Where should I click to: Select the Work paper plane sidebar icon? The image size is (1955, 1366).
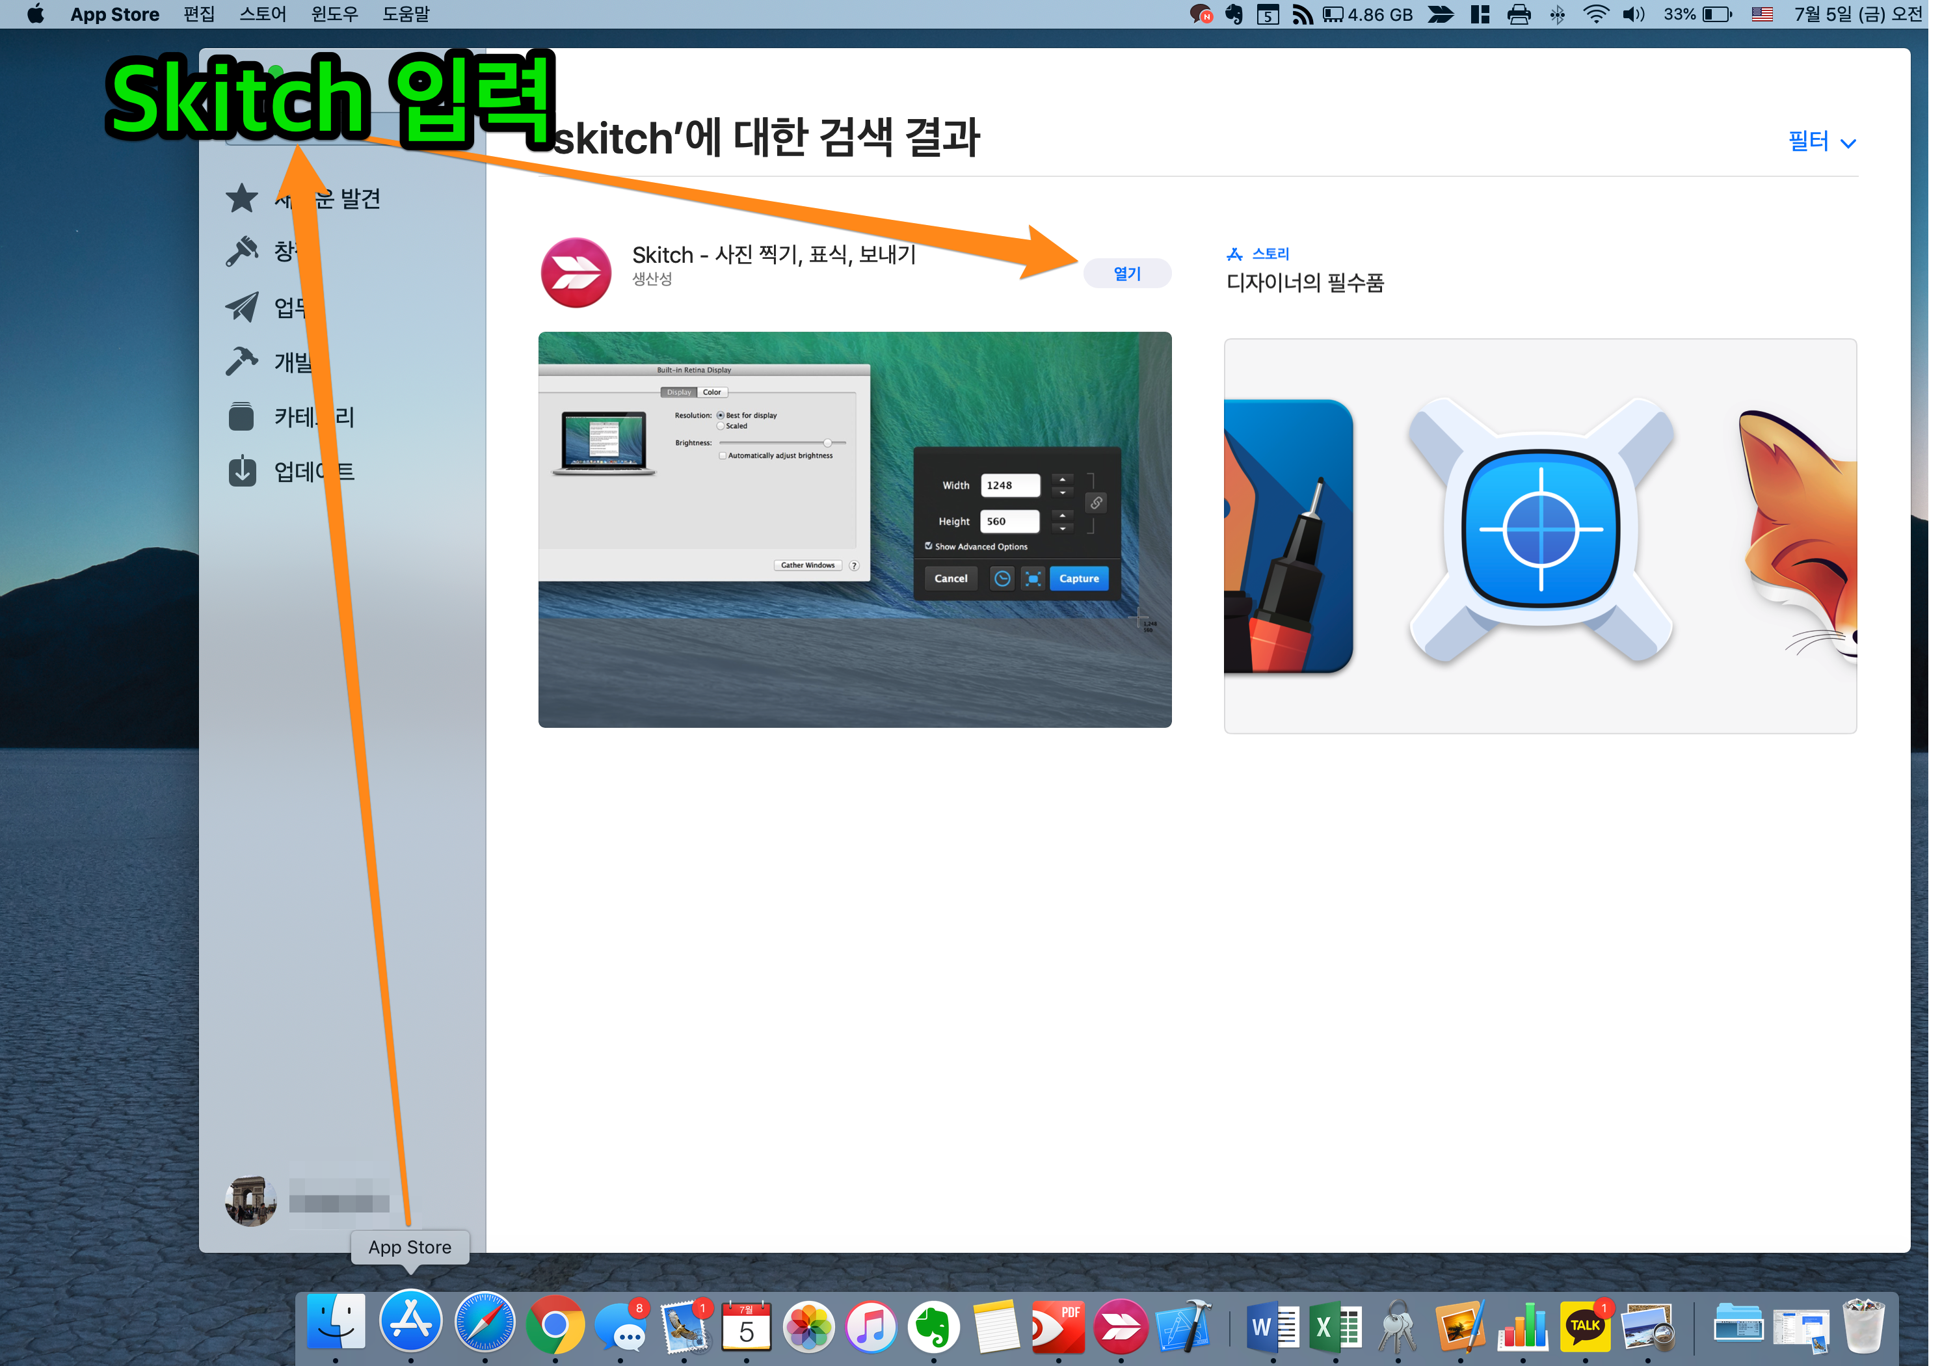[242, 306]
